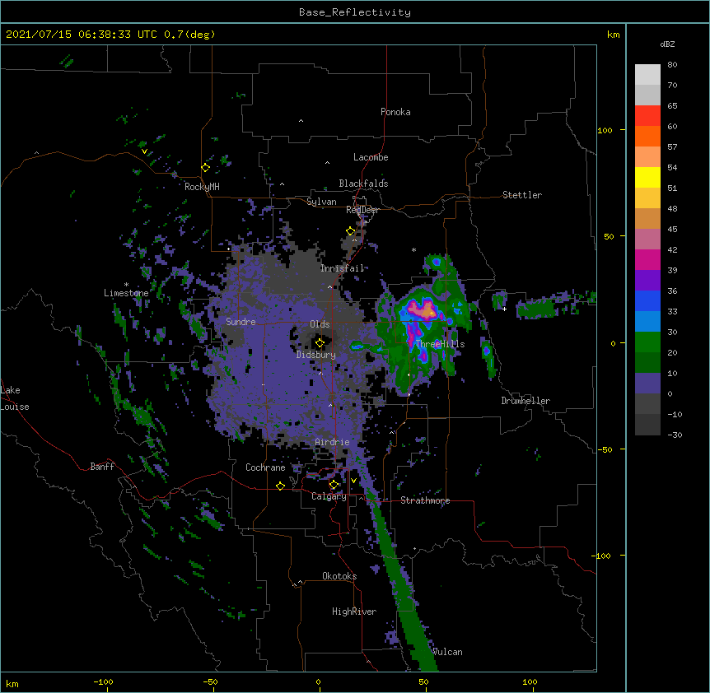
Task: Click the Calgary city label
Action: pyautogui.click(x=329, y=496)
